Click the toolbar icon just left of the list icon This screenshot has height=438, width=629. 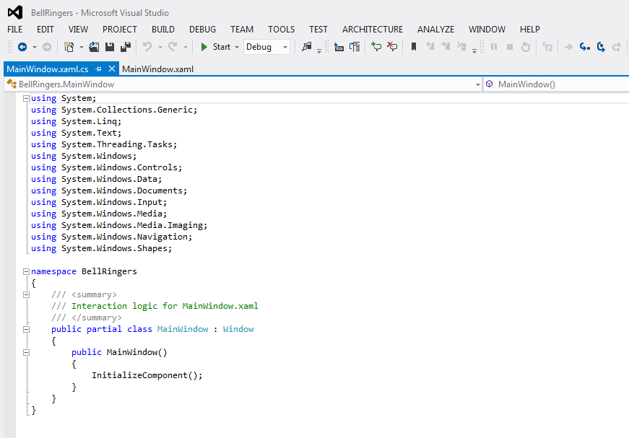coord(339,48)
